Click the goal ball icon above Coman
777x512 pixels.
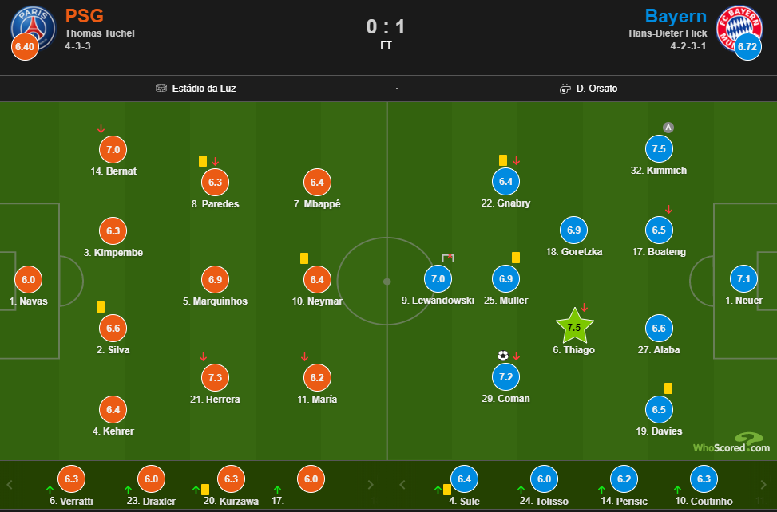click(503, 356)
